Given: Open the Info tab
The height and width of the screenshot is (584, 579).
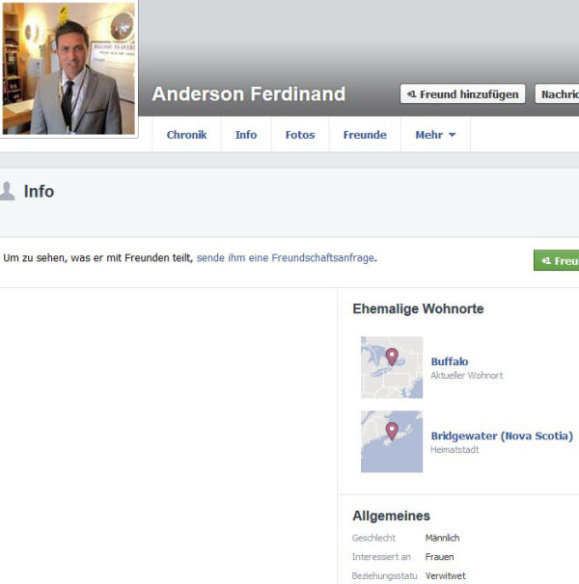Looking at the screenshot, I should coord(246,135).
